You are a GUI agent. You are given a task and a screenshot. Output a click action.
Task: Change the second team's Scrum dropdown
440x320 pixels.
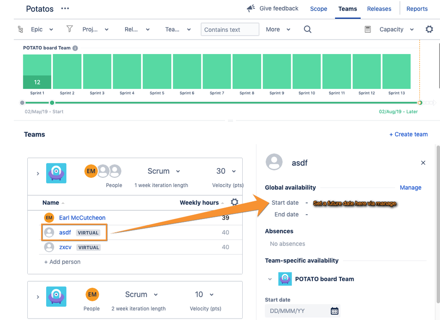pyautogui.click(x=141, y=294)
